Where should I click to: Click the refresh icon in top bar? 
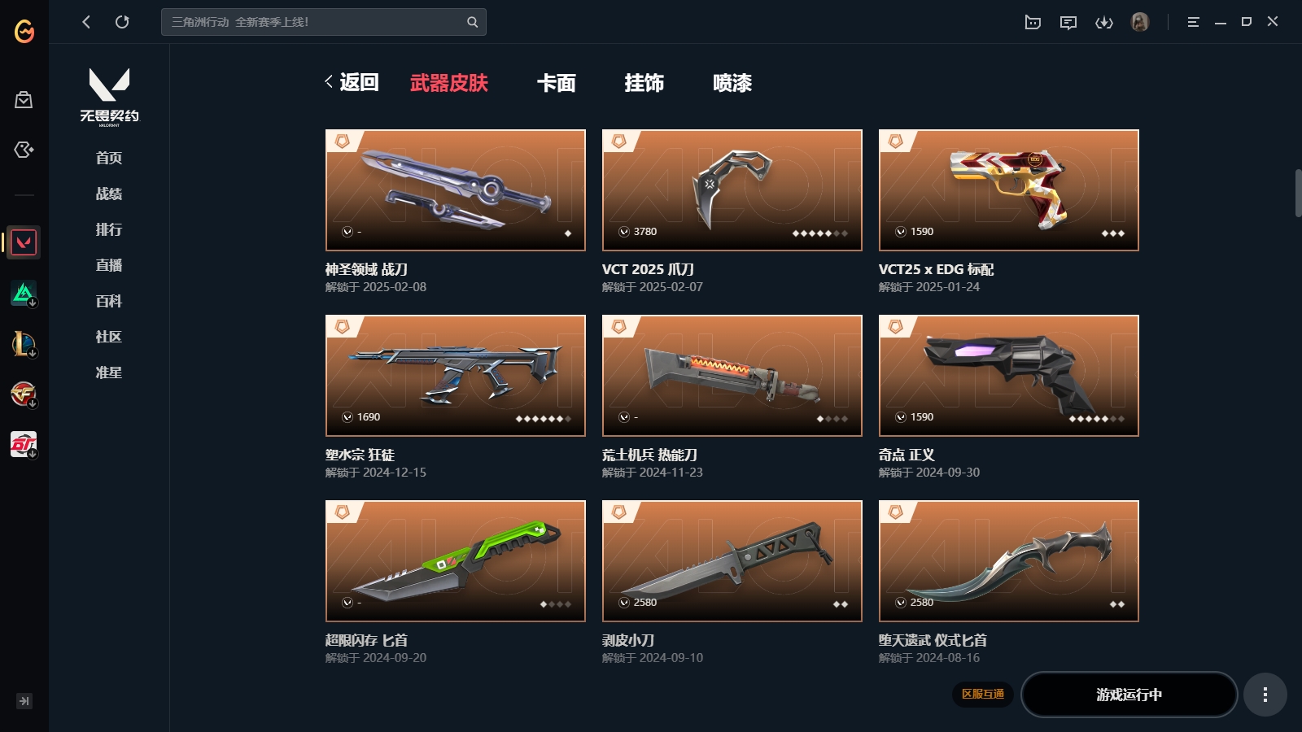click(x=122, y=22)
